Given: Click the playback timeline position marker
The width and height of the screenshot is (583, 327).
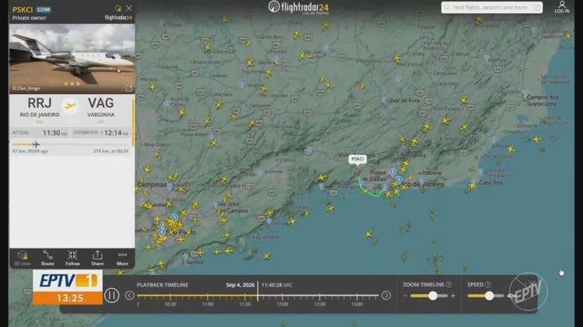Looking at the screenshot, I should click(x=257, y=292).
